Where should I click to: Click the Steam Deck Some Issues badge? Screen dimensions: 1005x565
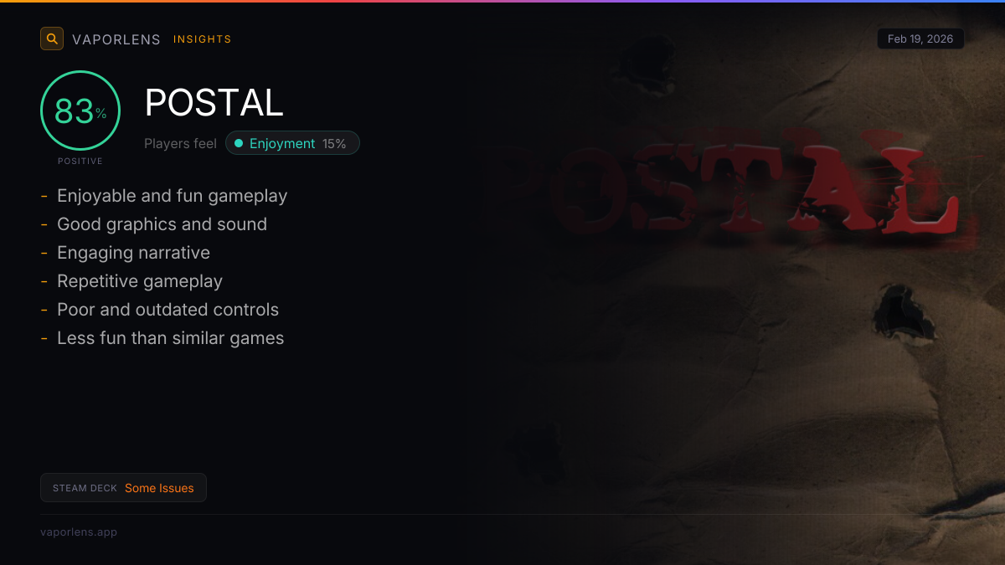tap(123, 488)
